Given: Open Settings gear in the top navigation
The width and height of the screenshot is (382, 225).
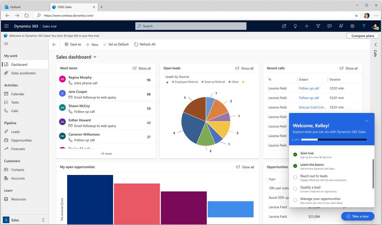Looking at the screenshot, I should click(352, 26).
